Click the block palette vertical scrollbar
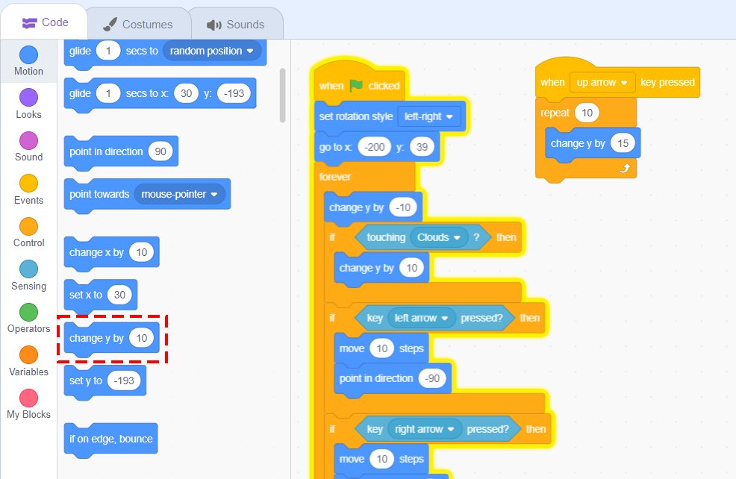736x479 pixels. (283, 96)
